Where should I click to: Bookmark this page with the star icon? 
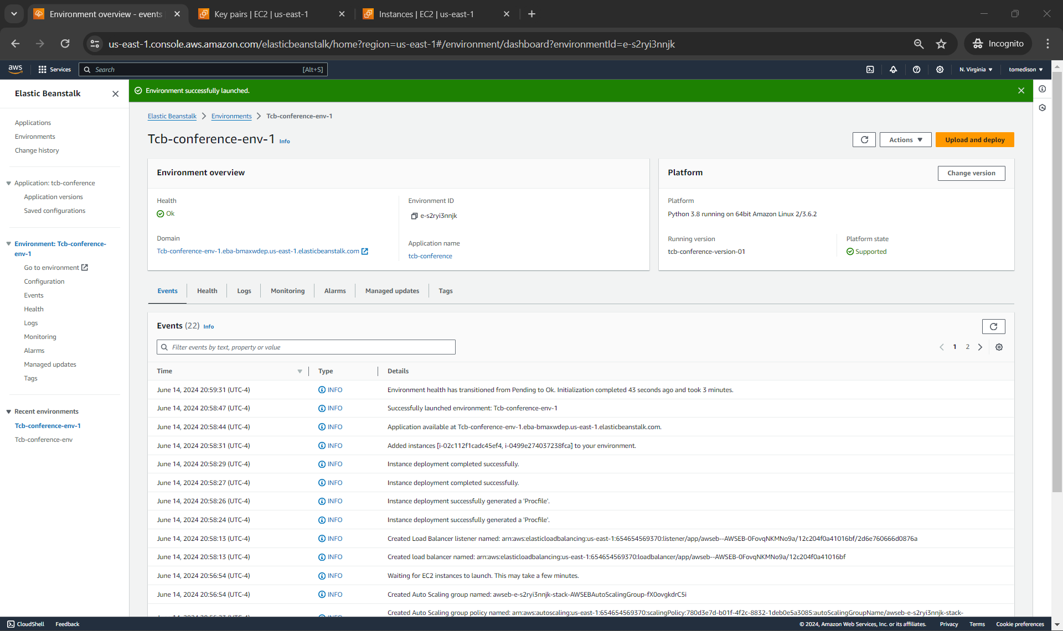pos(941,44)
